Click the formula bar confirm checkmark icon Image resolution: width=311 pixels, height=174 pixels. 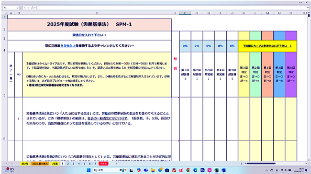[x=28, y=8]
